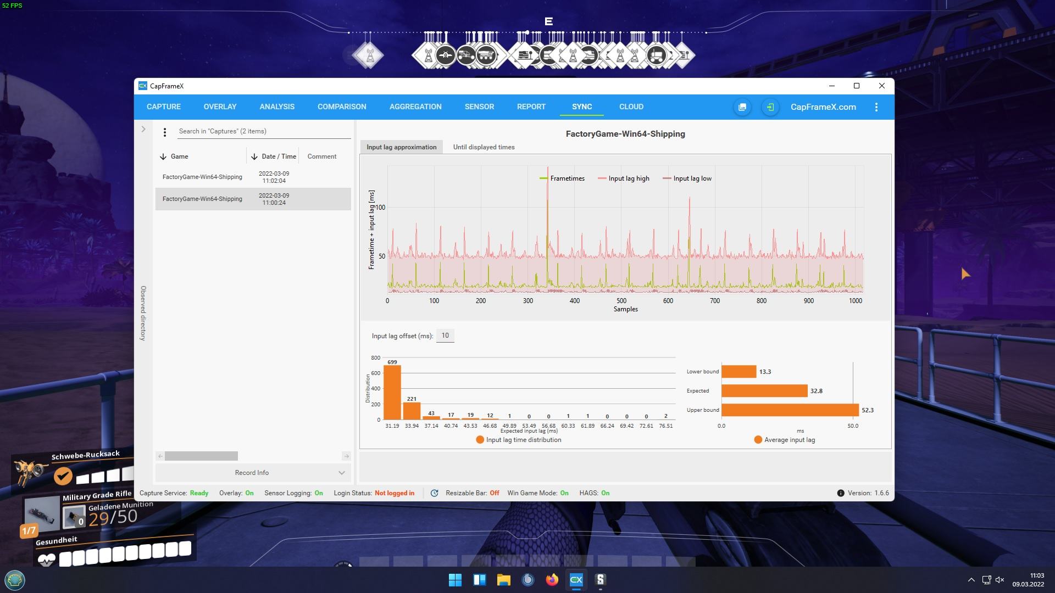Viewport: 1055px width, 593px height.
Task: Expand the Record Info panel
Action: (x=253, y=473)
